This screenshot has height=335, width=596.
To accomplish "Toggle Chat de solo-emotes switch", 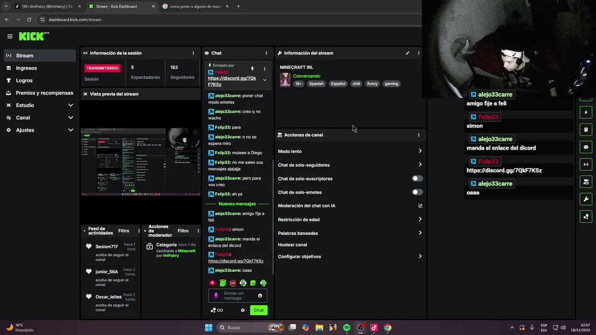I will pos(418,192).
